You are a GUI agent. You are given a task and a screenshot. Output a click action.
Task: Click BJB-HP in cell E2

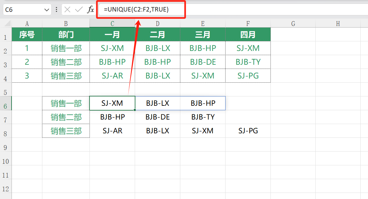pos(203,48)
